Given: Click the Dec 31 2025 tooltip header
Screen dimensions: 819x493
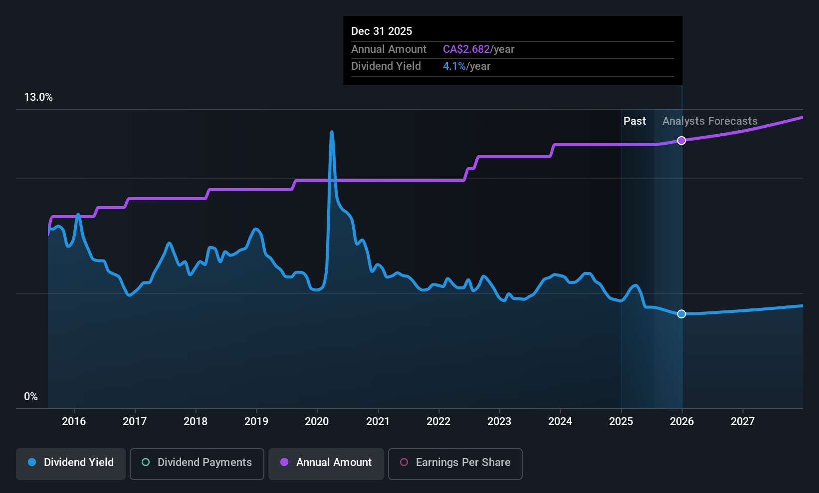Looking at the screenshot, I should coord(382,31).
